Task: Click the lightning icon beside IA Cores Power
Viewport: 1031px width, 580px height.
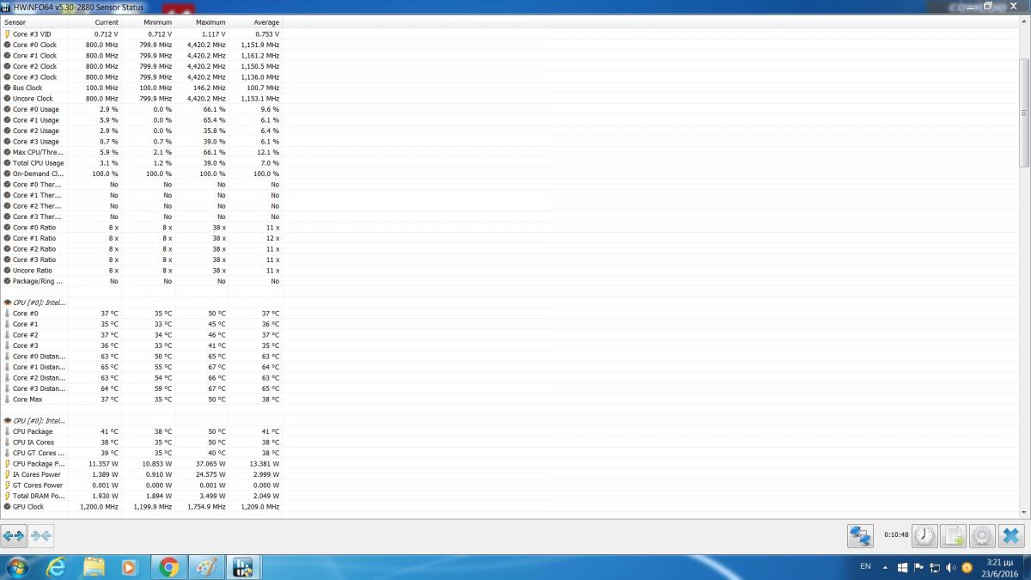Action: (7, 474)
